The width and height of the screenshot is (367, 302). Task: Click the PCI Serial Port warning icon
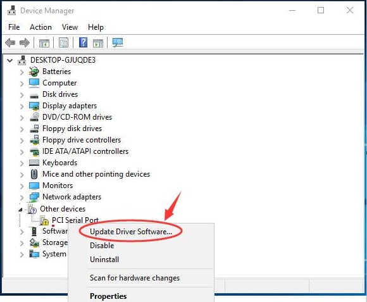coord(44,220)
